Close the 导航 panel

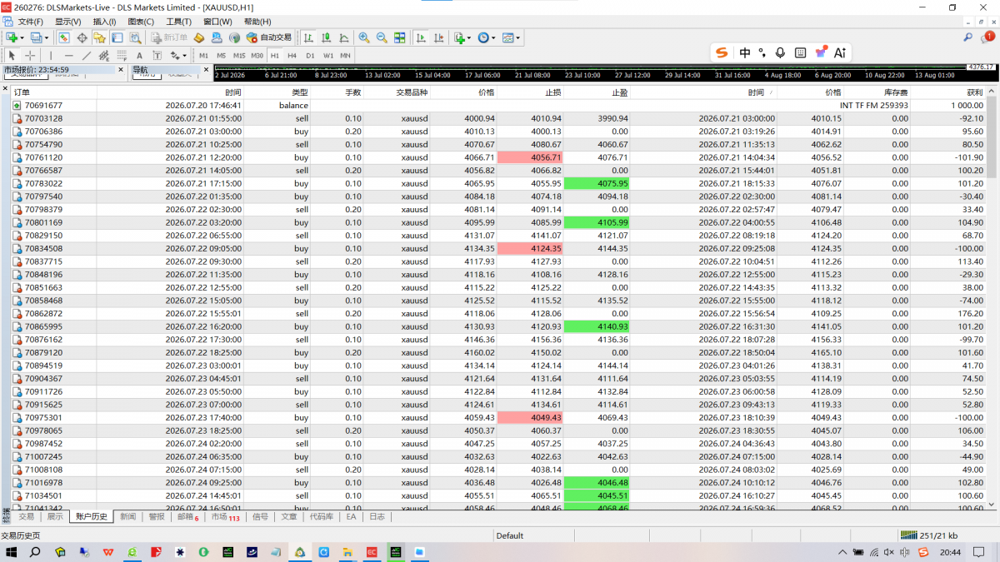(205, 70)
